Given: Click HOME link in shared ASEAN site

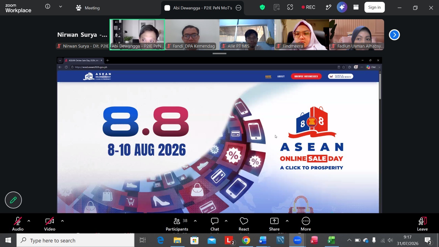Looking at the screenshot, I should (268, 77).
